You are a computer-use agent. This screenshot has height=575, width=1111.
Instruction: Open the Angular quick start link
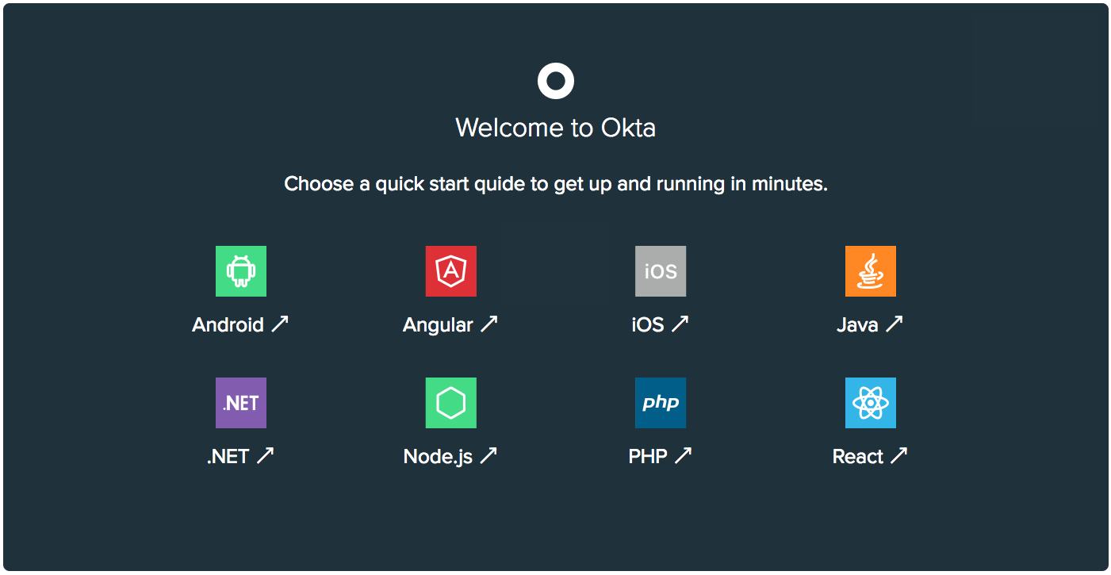[439, 325]
